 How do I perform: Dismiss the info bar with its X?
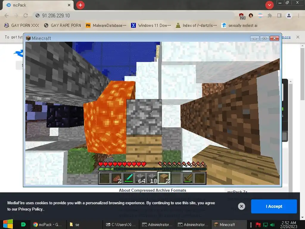298,37
